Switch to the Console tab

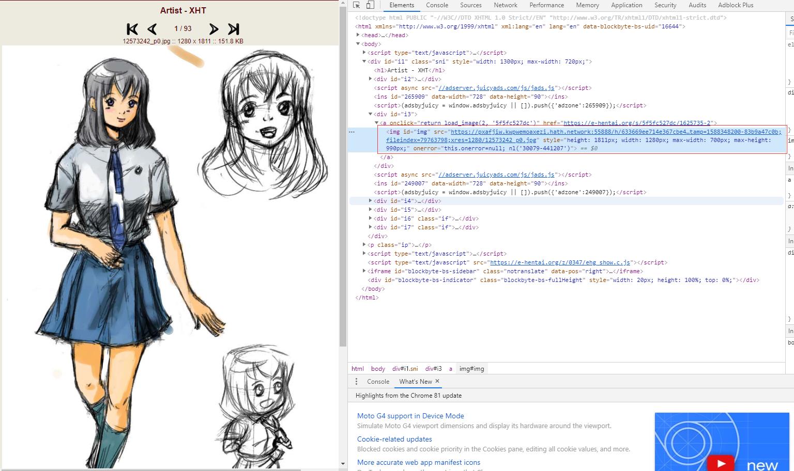click(437, 5)
